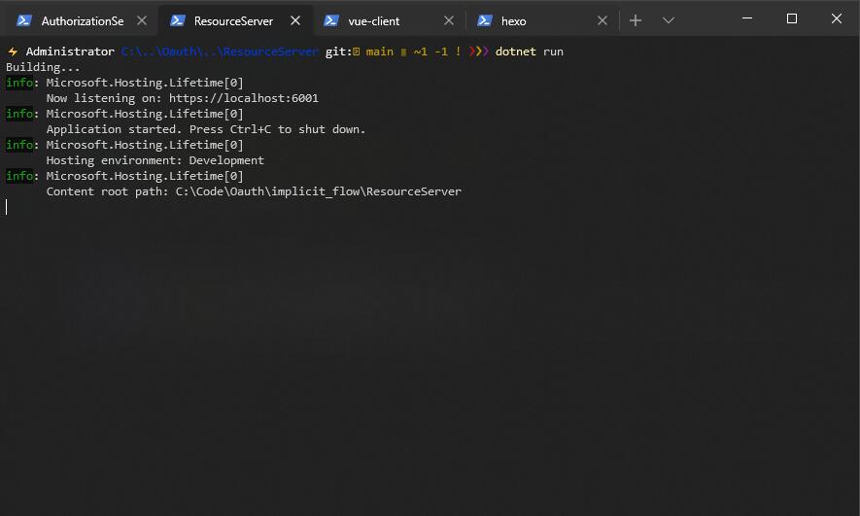
Task: Close the ResourceServer tab
Action: coord(295,20)
